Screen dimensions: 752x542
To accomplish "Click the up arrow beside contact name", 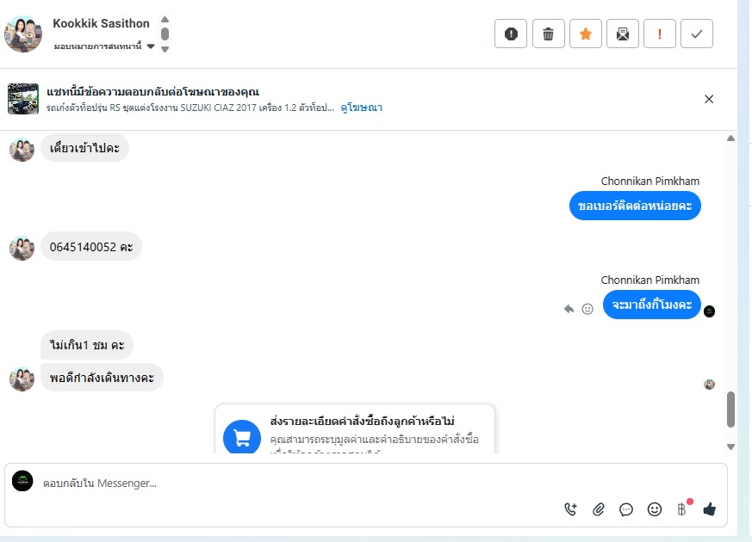I will tap(165, 20).
